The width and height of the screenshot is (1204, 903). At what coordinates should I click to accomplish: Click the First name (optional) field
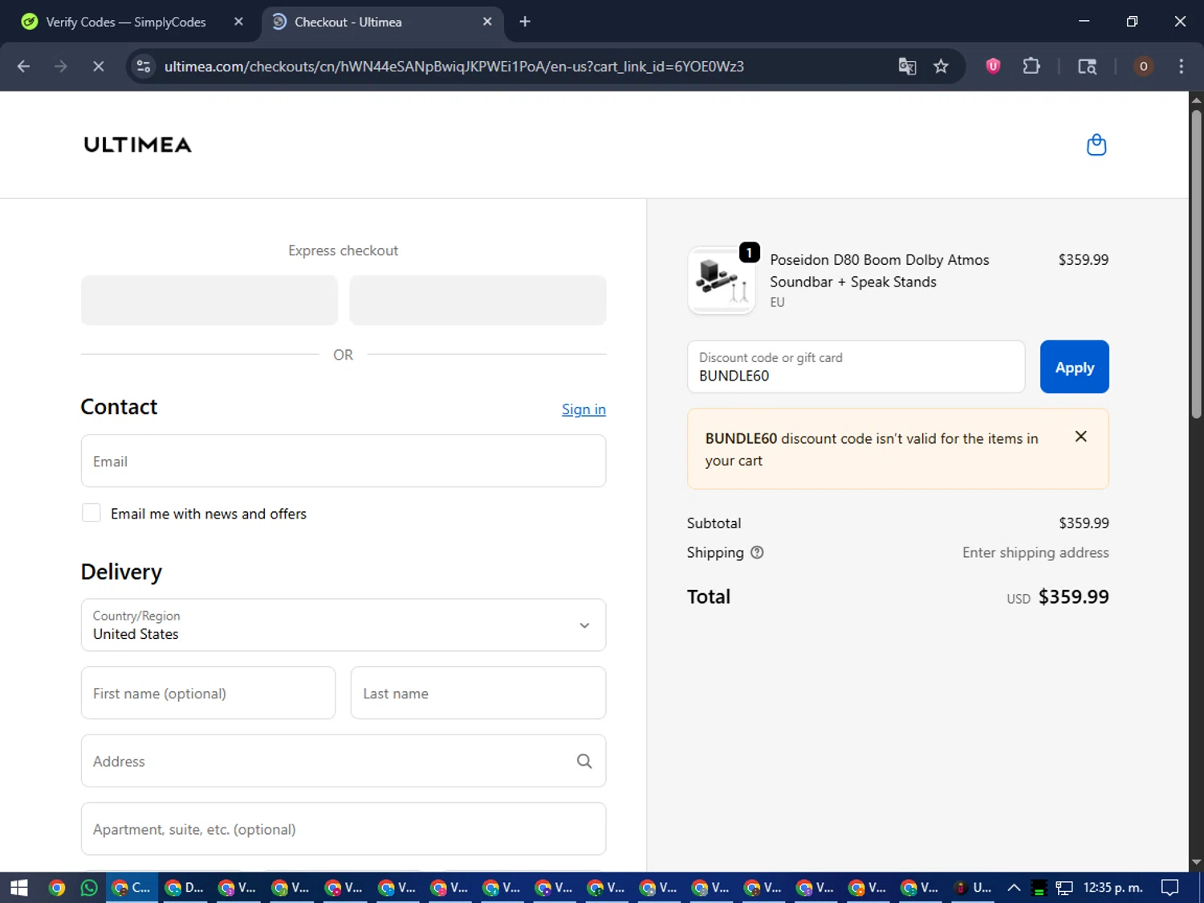[208, 693]
